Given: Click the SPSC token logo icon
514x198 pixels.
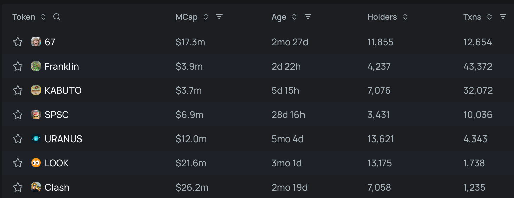Looking at the screenshot, I should click(36, 115).
